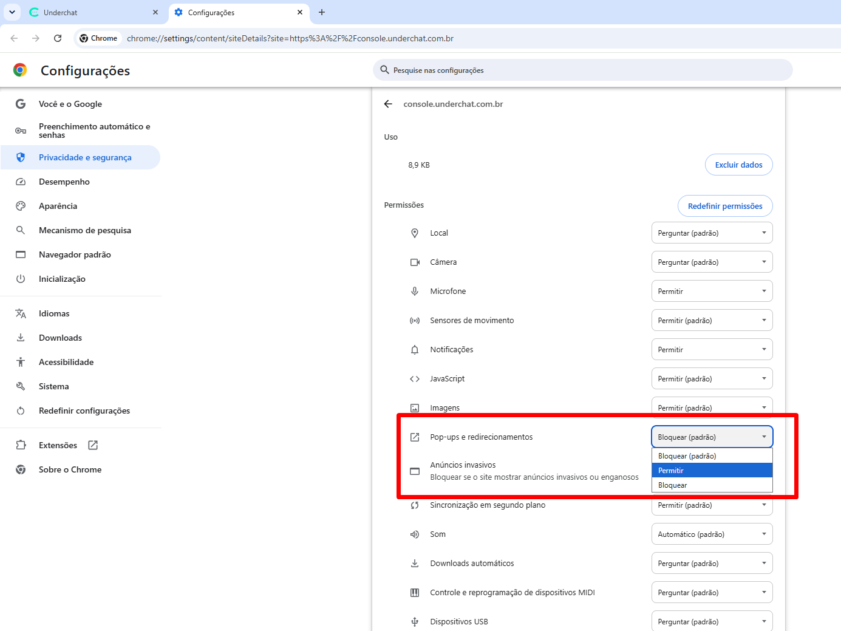Open Preenchimento automático e senhas section
Screen dimensions: 841x631
80,131
